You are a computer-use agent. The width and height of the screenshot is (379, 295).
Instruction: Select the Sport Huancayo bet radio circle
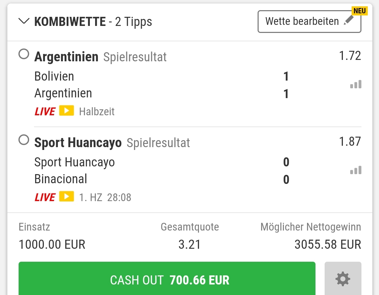point(24,140)
